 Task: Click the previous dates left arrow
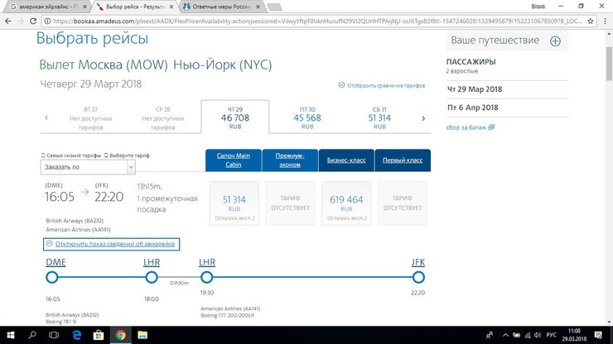(x=46, y=118)
